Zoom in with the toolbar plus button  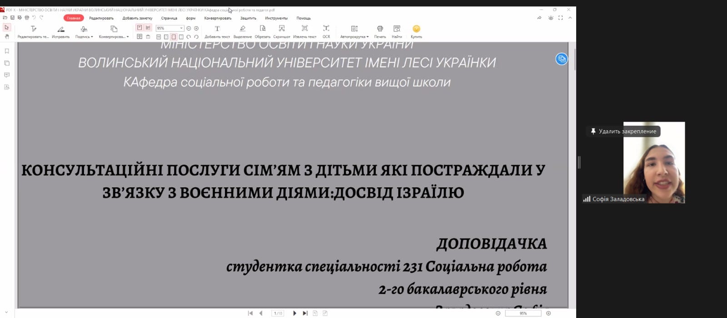196,28
